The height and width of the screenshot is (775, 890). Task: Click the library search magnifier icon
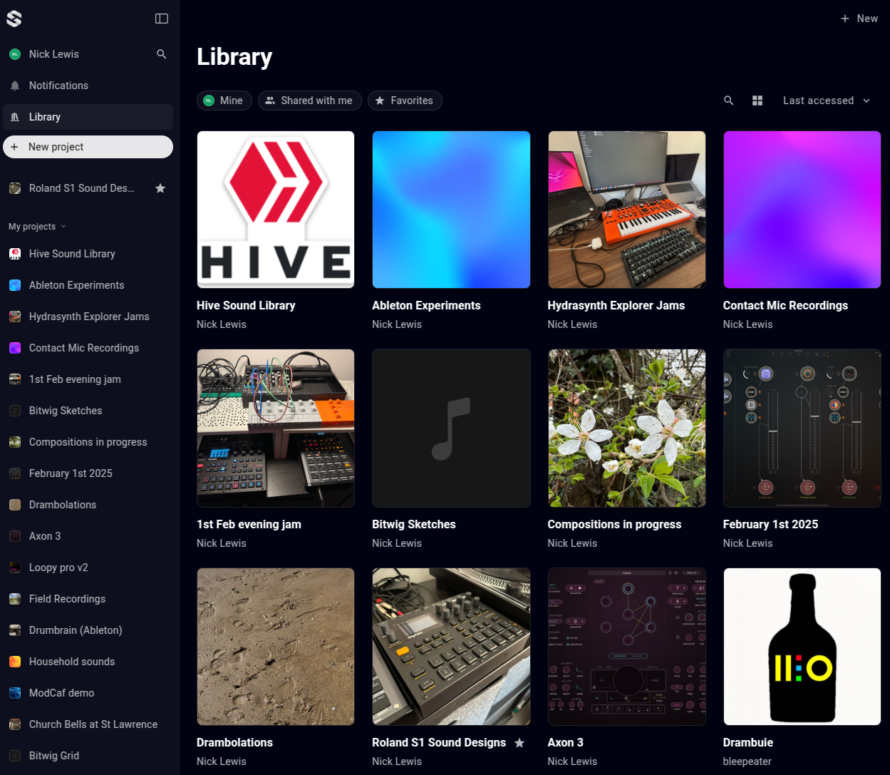click(x=728, y=101)
